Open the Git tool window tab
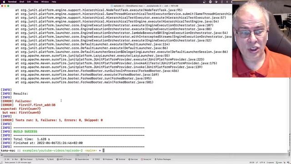The width and height of the screenshot is (291, 164). (7, 159)
